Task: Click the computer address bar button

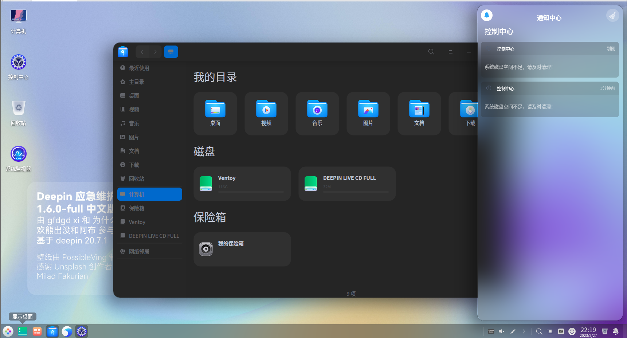Action: pos(171,52)
